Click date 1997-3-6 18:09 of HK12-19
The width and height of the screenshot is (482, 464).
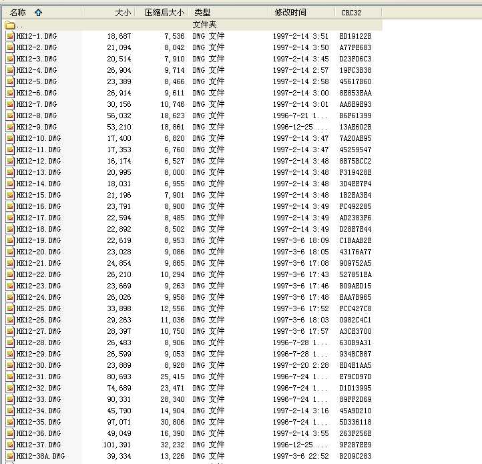tap(300, 241)
